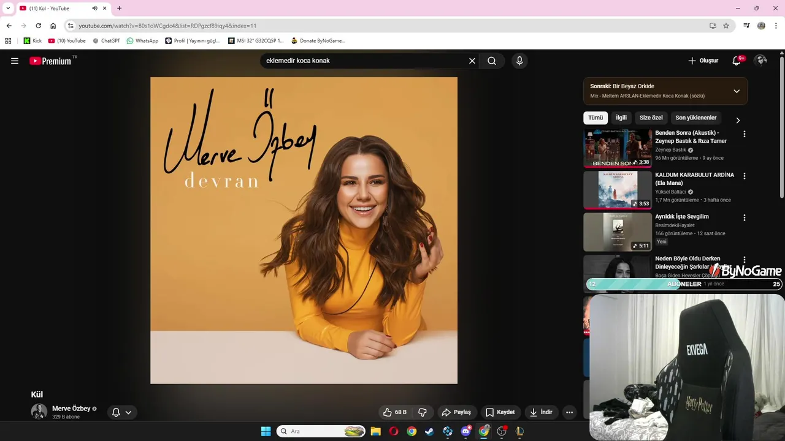This screenshot has height=441, width=785.
Task: Open Chrome home page button
Action: tap(53, 26)
